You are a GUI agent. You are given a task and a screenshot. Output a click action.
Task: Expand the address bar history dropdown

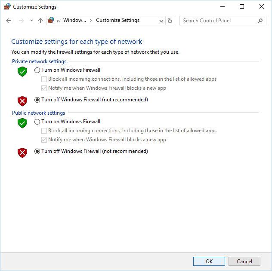click(x=161, y=21)
